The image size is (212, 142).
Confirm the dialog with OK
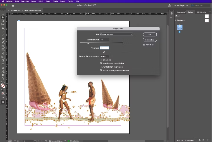150,35
